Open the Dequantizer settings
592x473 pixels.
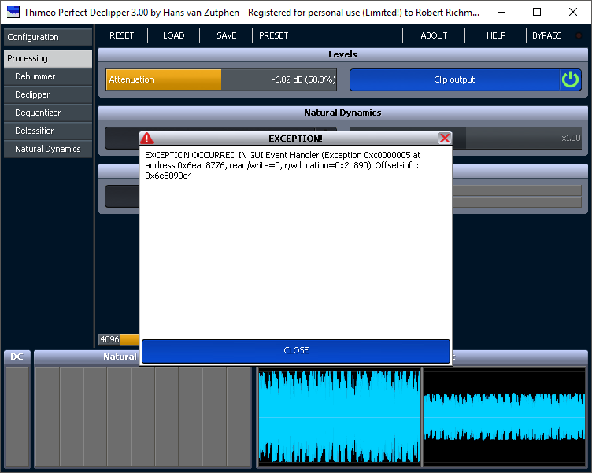(48, 113)
